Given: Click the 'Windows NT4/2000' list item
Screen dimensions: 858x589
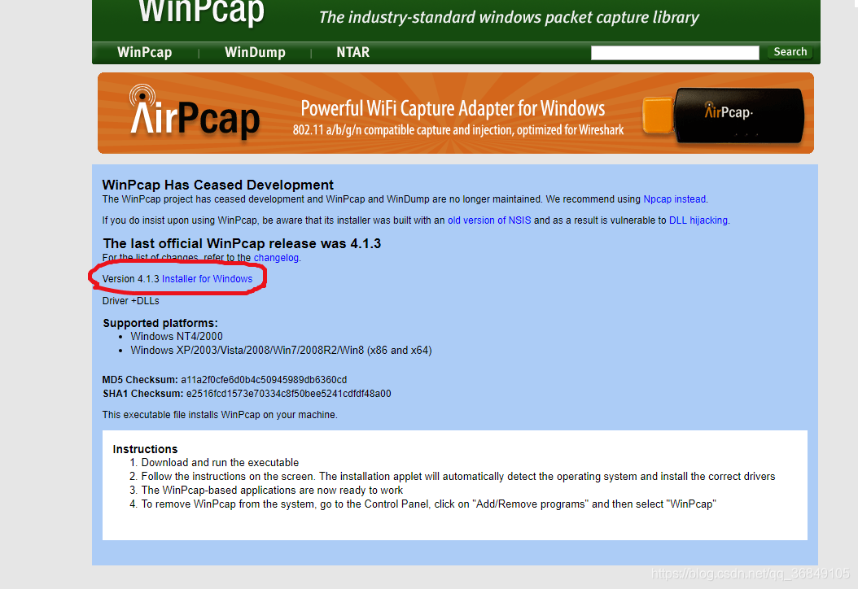Looking at the screenshot, I should (177, 336).
